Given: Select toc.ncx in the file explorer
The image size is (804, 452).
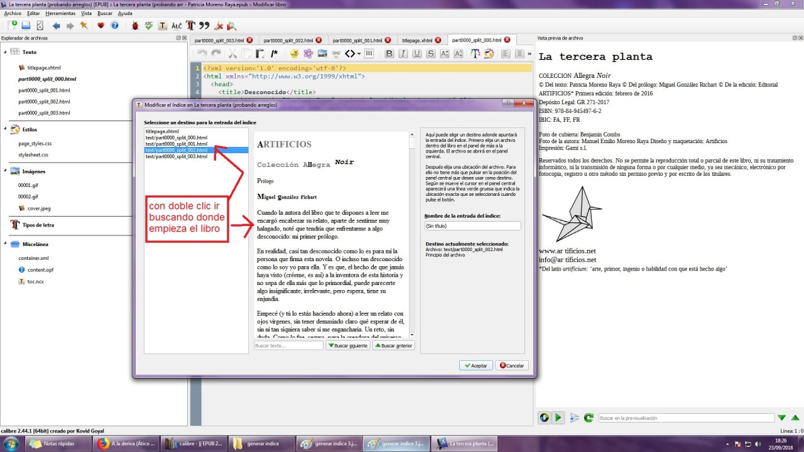Looking at the screenshot, I should pos(36,281).
